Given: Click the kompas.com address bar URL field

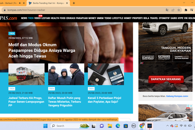Looking at the screenshot, I should 78,10.
